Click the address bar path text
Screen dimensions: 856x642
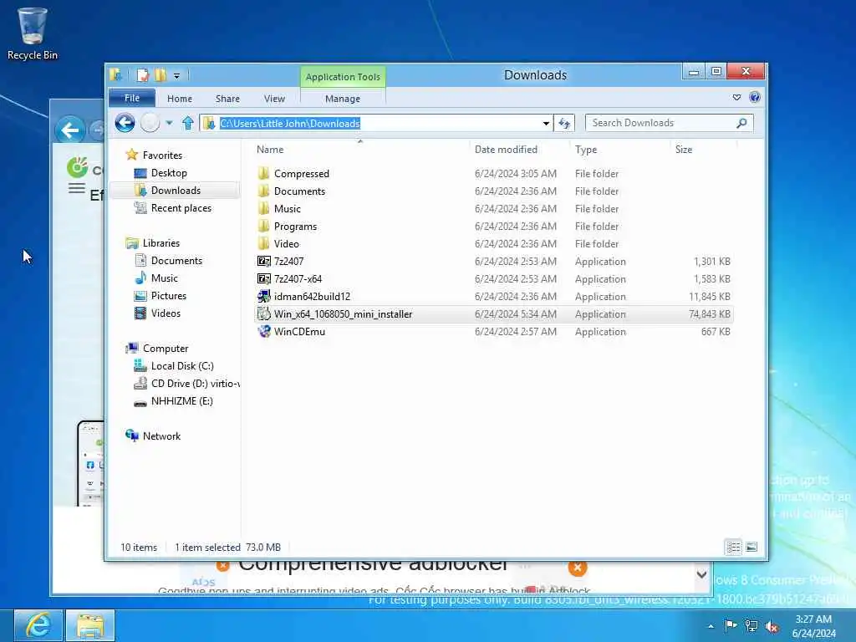click(290, 124)
